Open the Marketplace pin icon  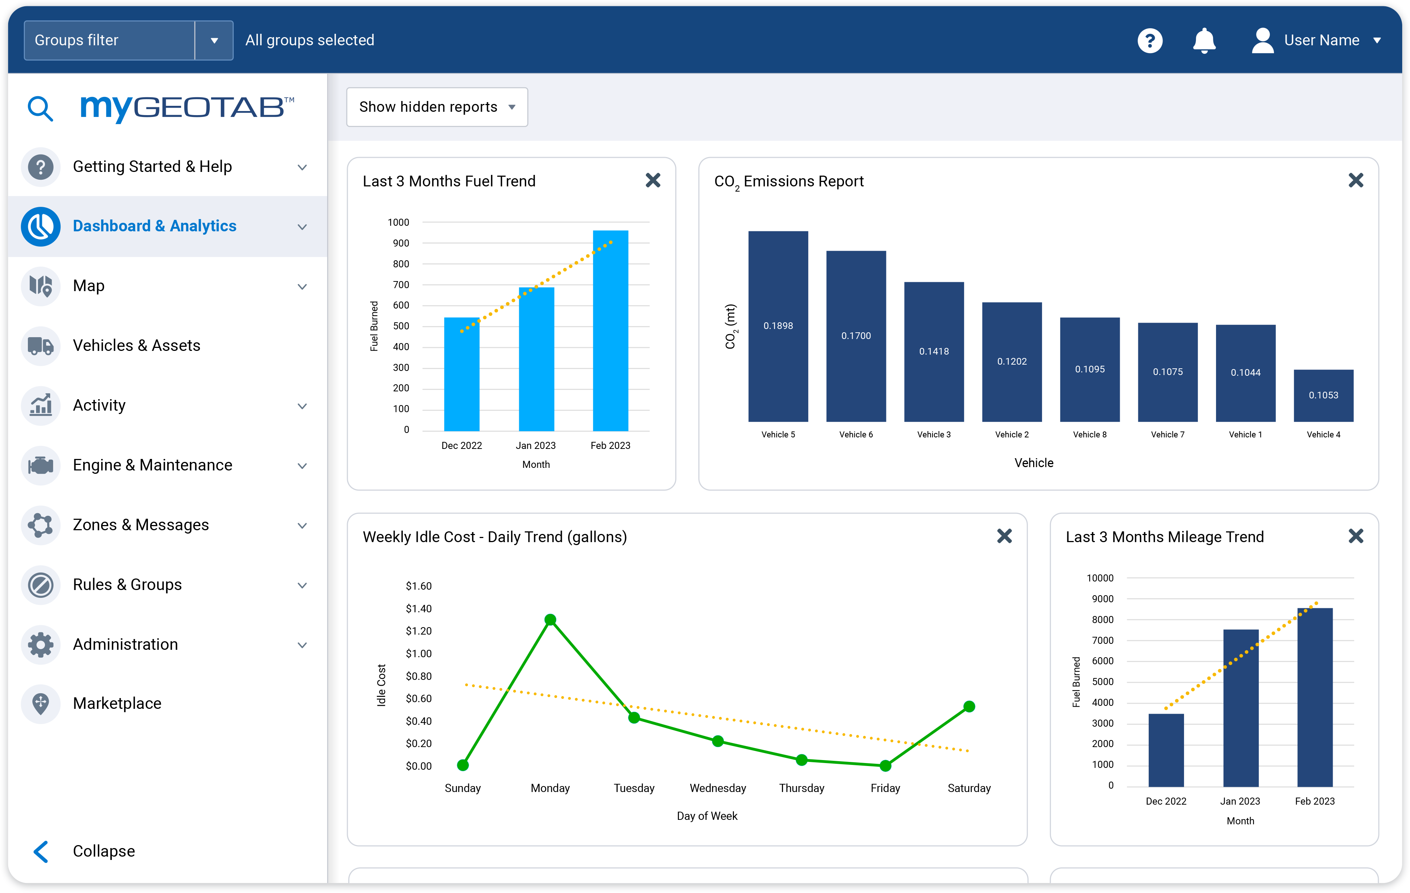[41, 703]
